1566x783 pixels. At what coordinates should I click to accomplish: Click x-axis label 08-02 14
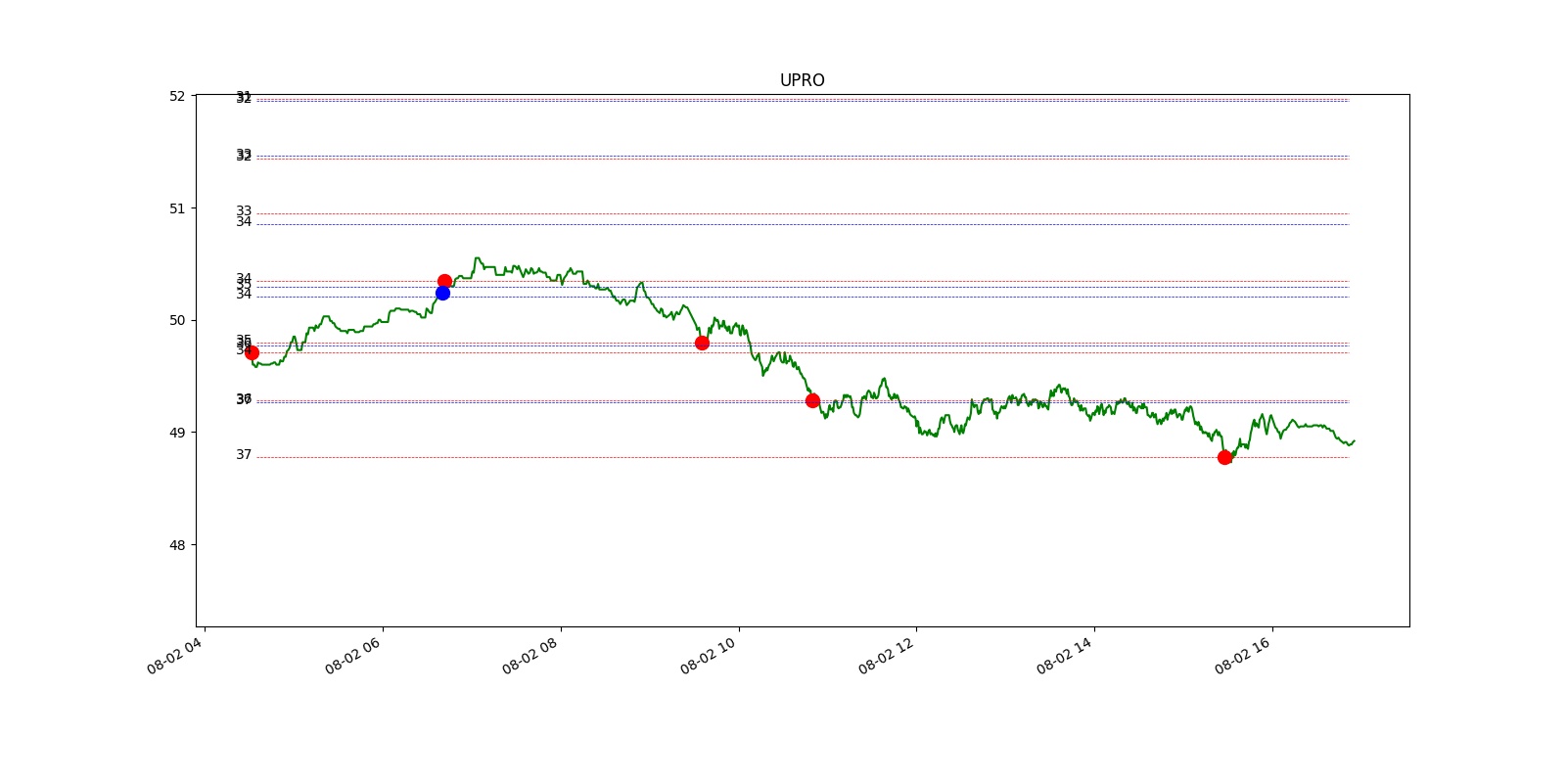click(1066, 656)
